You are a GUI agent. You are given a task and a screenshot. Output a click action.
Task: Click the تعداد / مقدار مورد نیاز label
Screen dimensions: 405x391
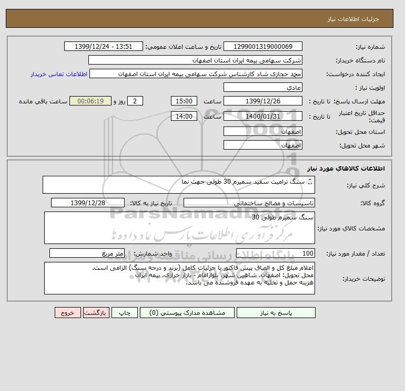[x=356, y=253]
